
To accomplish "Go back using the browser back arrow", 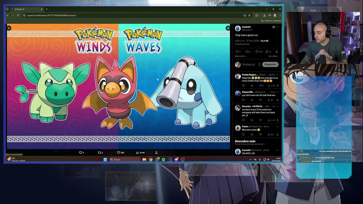I will coord(8,15).
